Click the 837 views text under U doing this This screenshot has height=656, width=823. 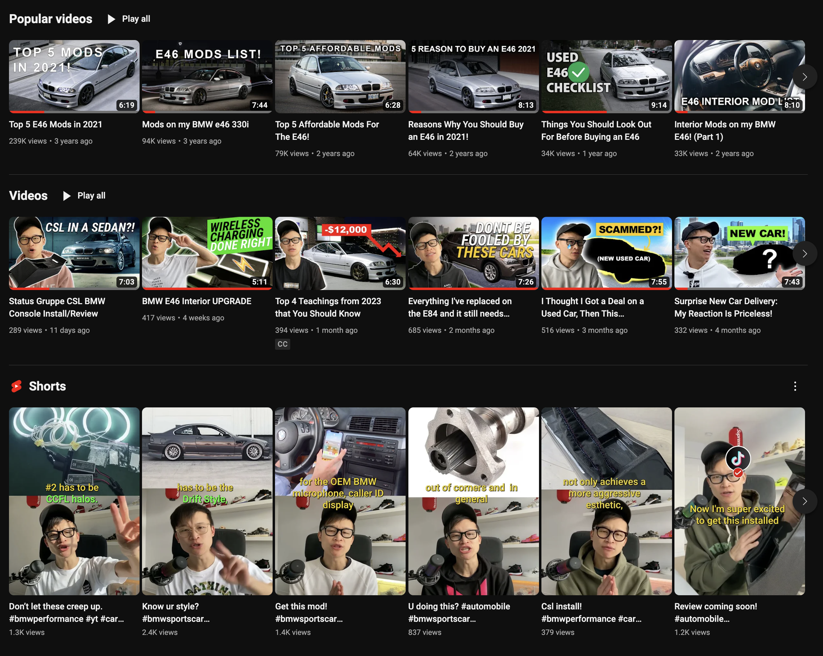425,633
